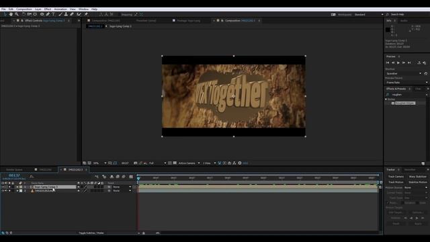Image resolution: width=430 pixels, height=242 pixels.
Task: Select the Clone Stamp tool
Action: point(66,14)
